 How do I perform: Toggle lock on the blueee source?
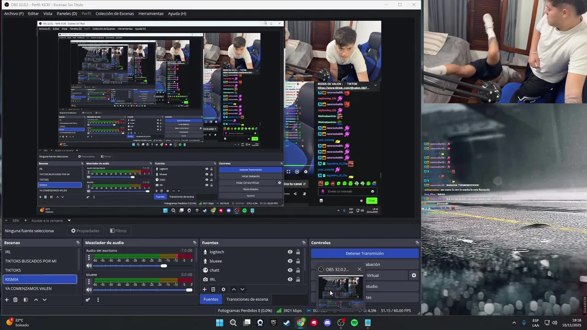pyautogui.click(x=298, y=261)
